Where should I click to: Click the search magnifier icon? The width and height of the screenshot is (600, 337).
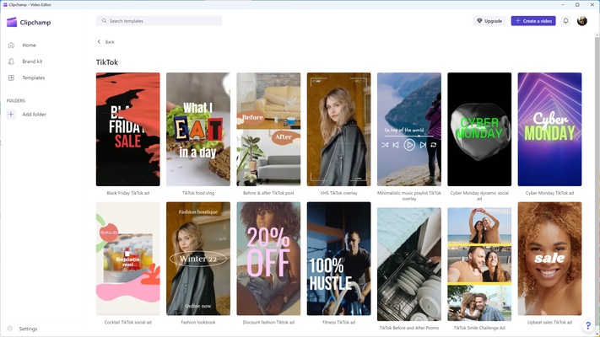(x=104, y=20)
